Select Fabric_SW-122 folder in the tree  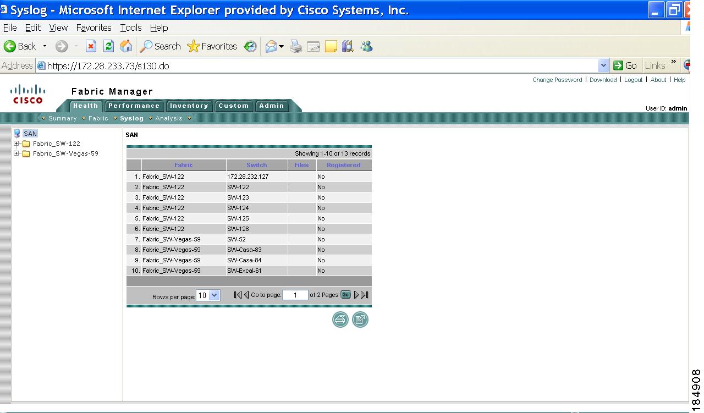click(56, 144)
